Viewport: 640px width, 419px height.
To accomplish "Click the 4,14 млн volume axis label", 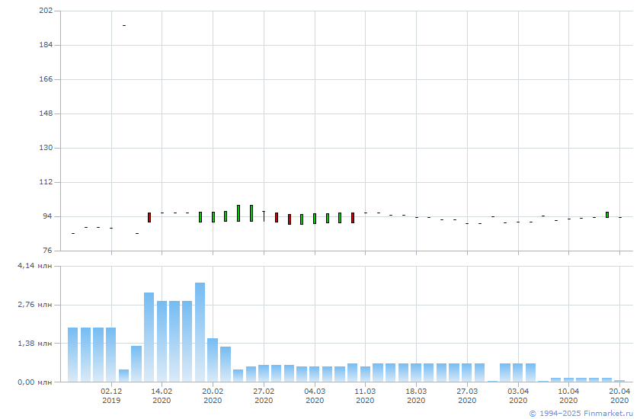I will (x=35, y=266).
